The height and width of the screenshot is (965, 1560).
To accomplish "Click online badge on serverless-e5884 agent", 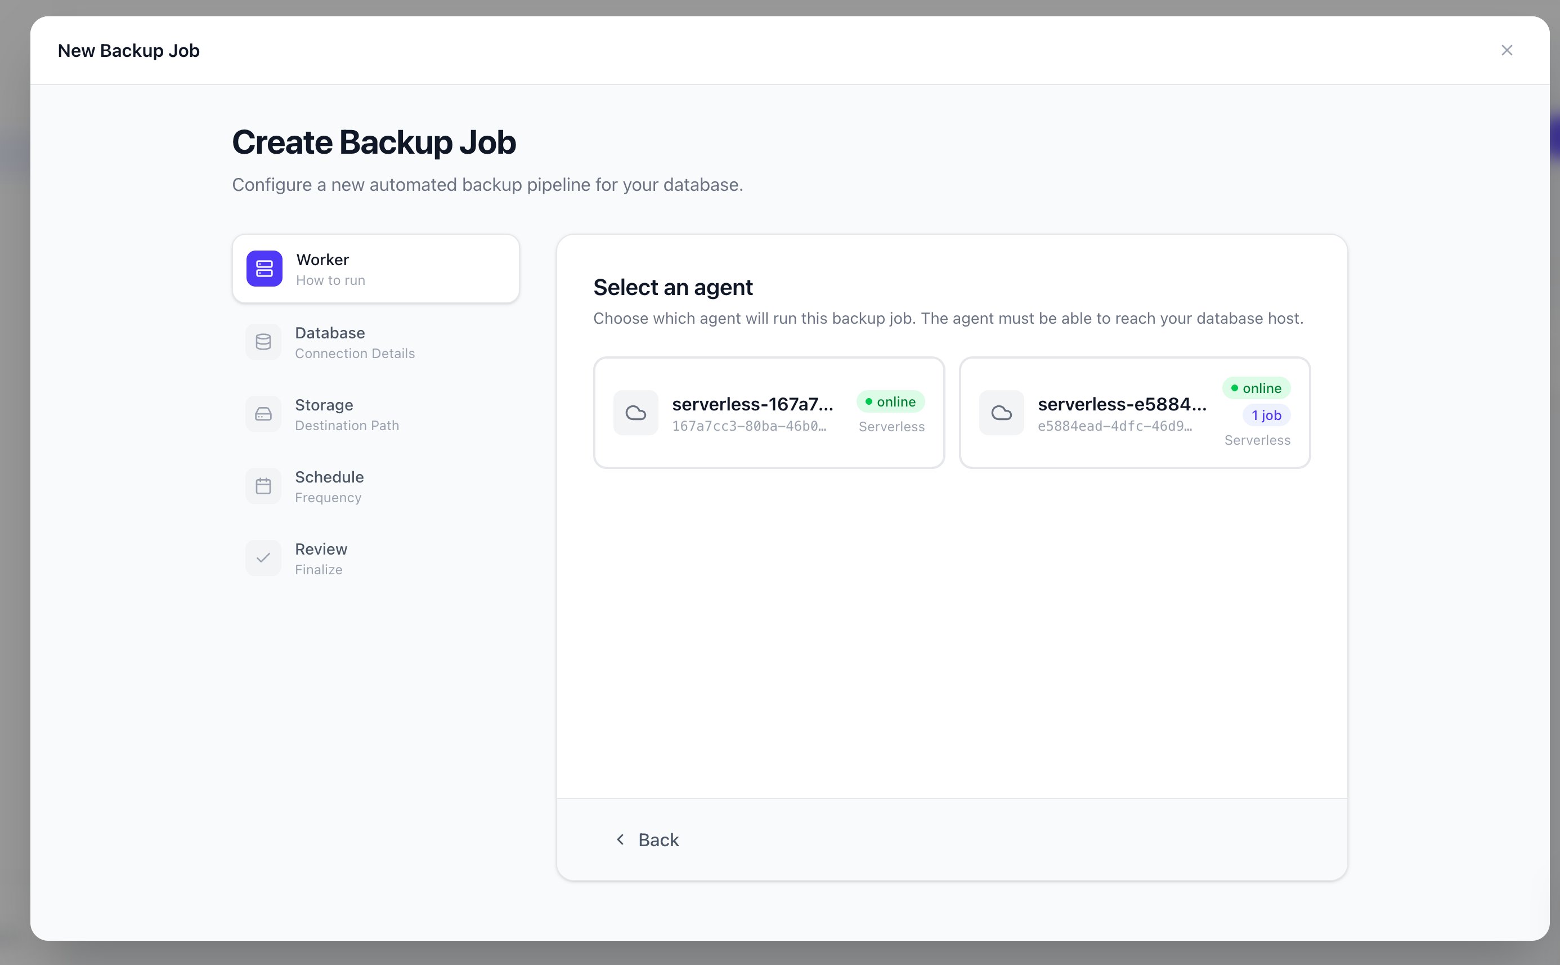I will [1256, 388].
